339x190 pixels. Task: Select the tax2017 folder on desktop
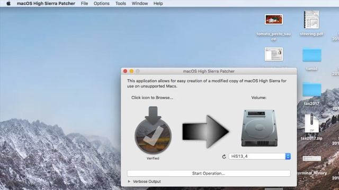click(x=312, y=89)
